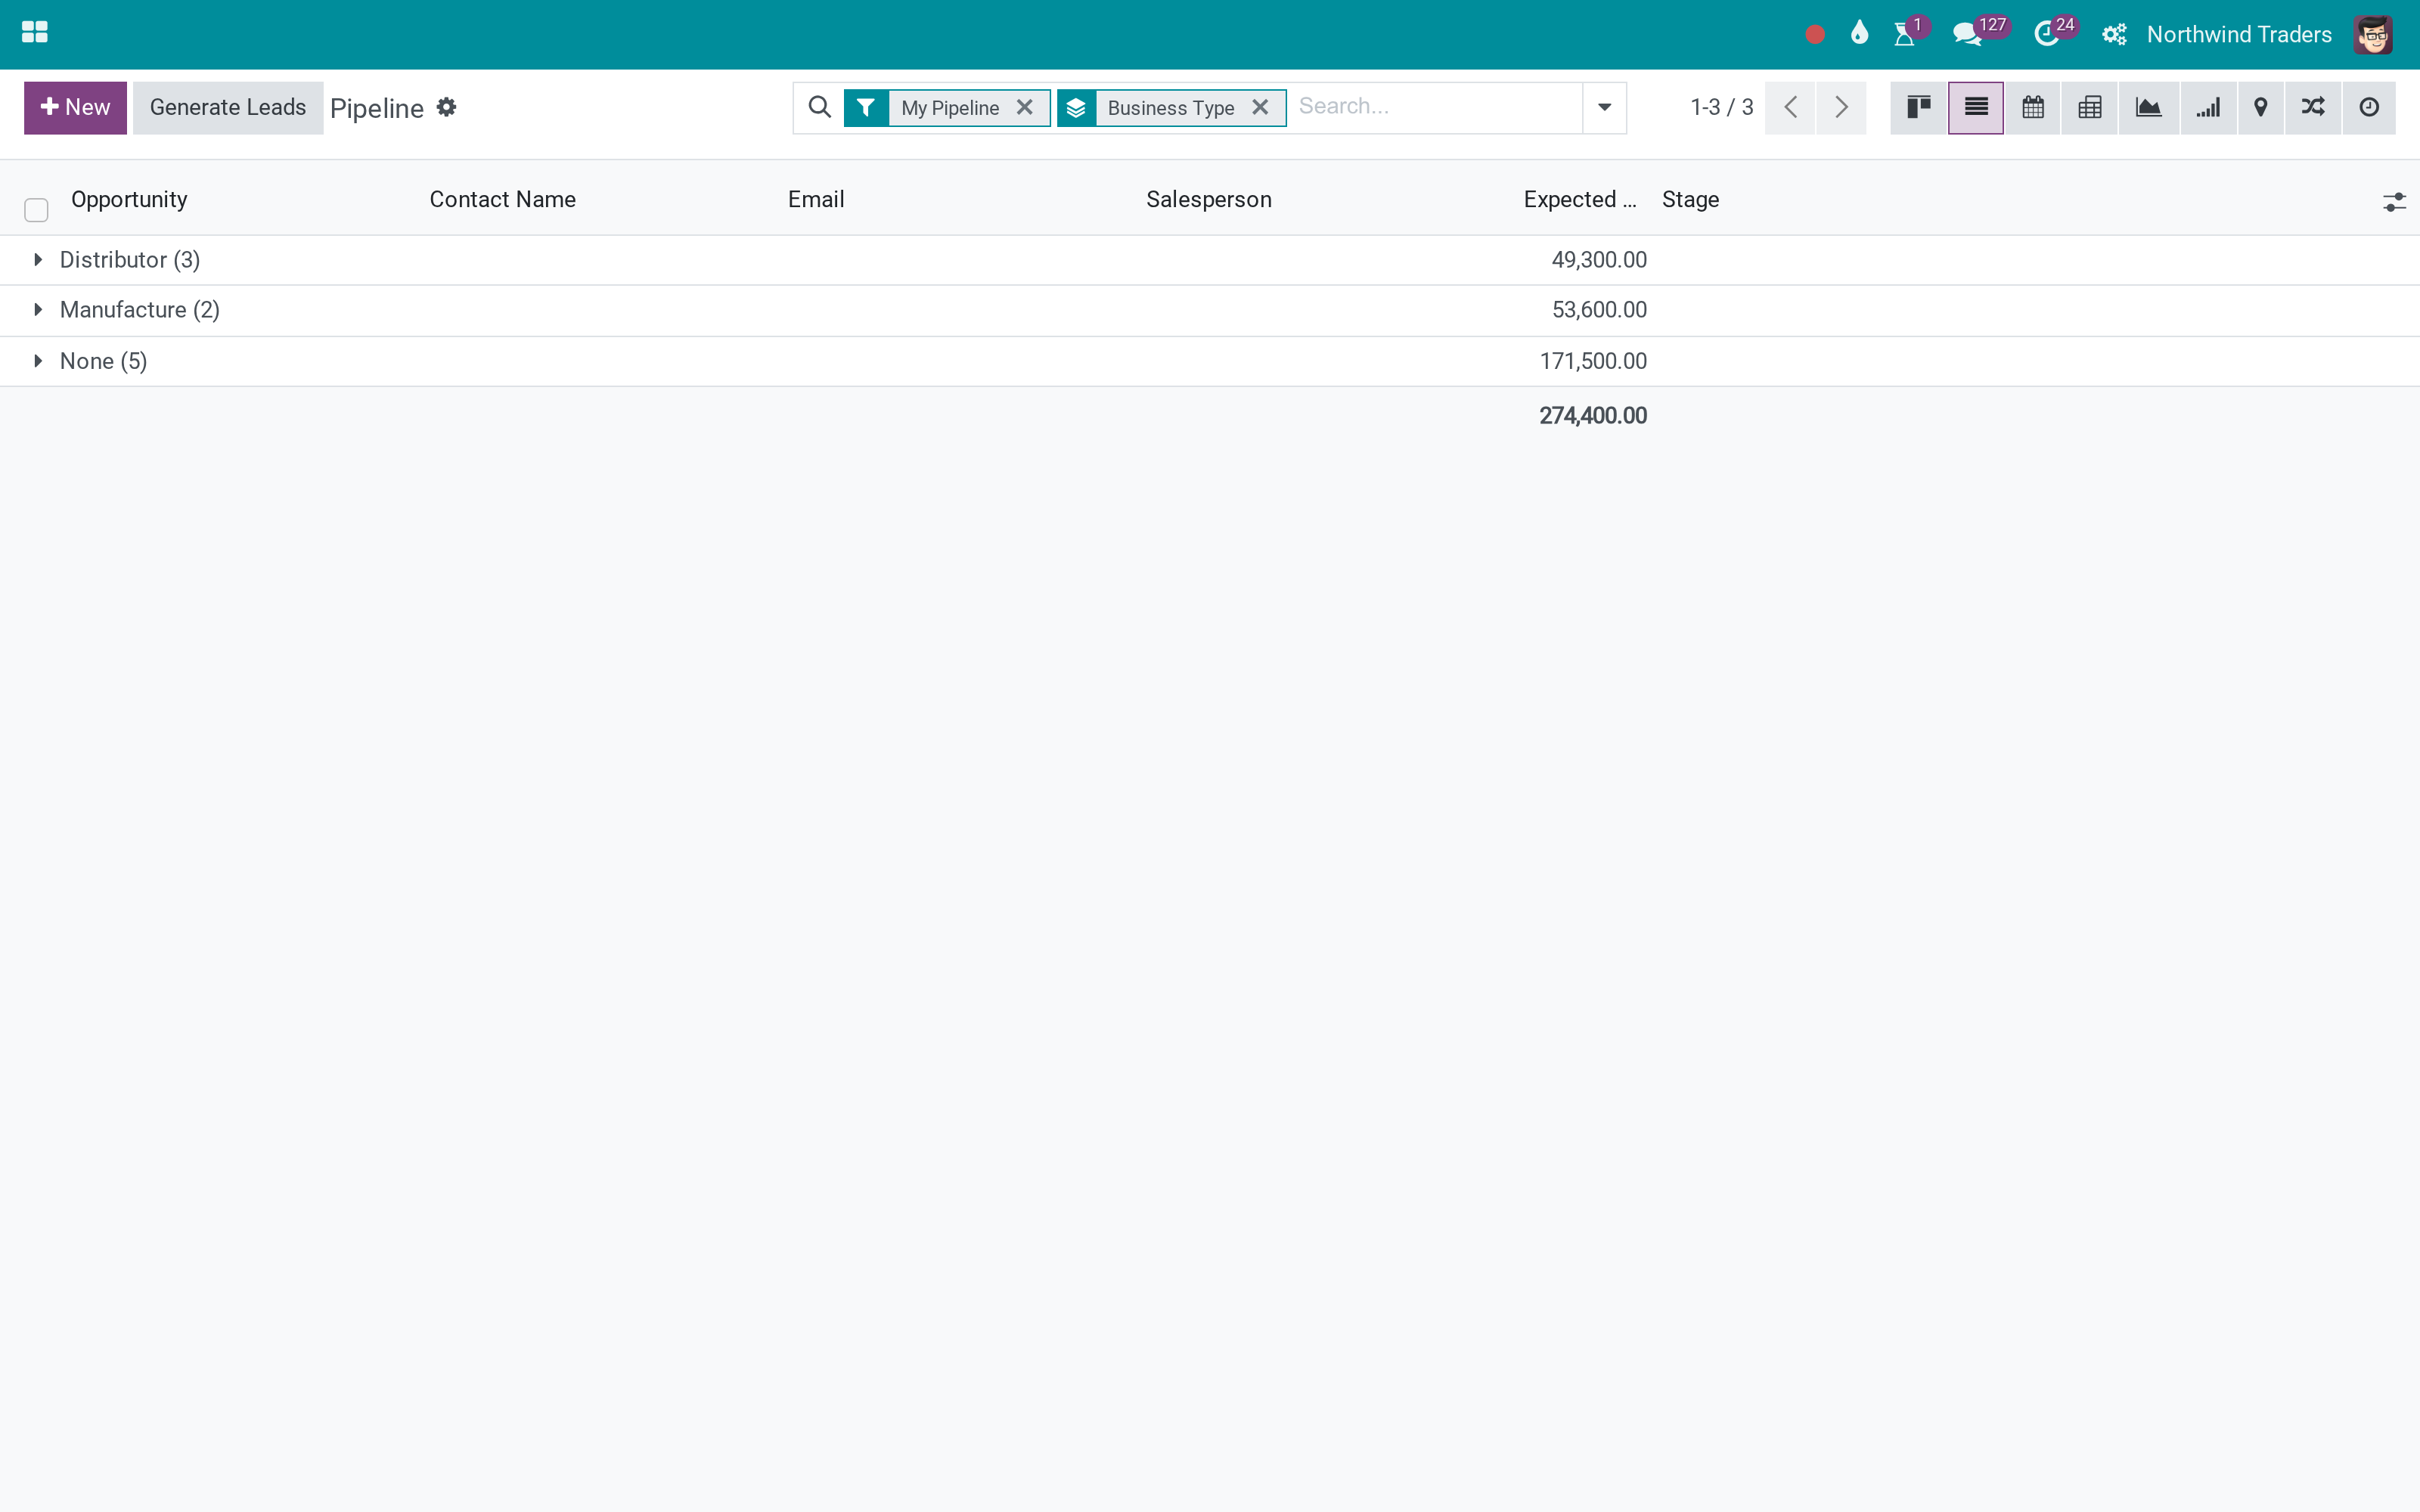2420x1512 pixels.
Task: Sort by Salesperson column header
Action: [1208, 199]
